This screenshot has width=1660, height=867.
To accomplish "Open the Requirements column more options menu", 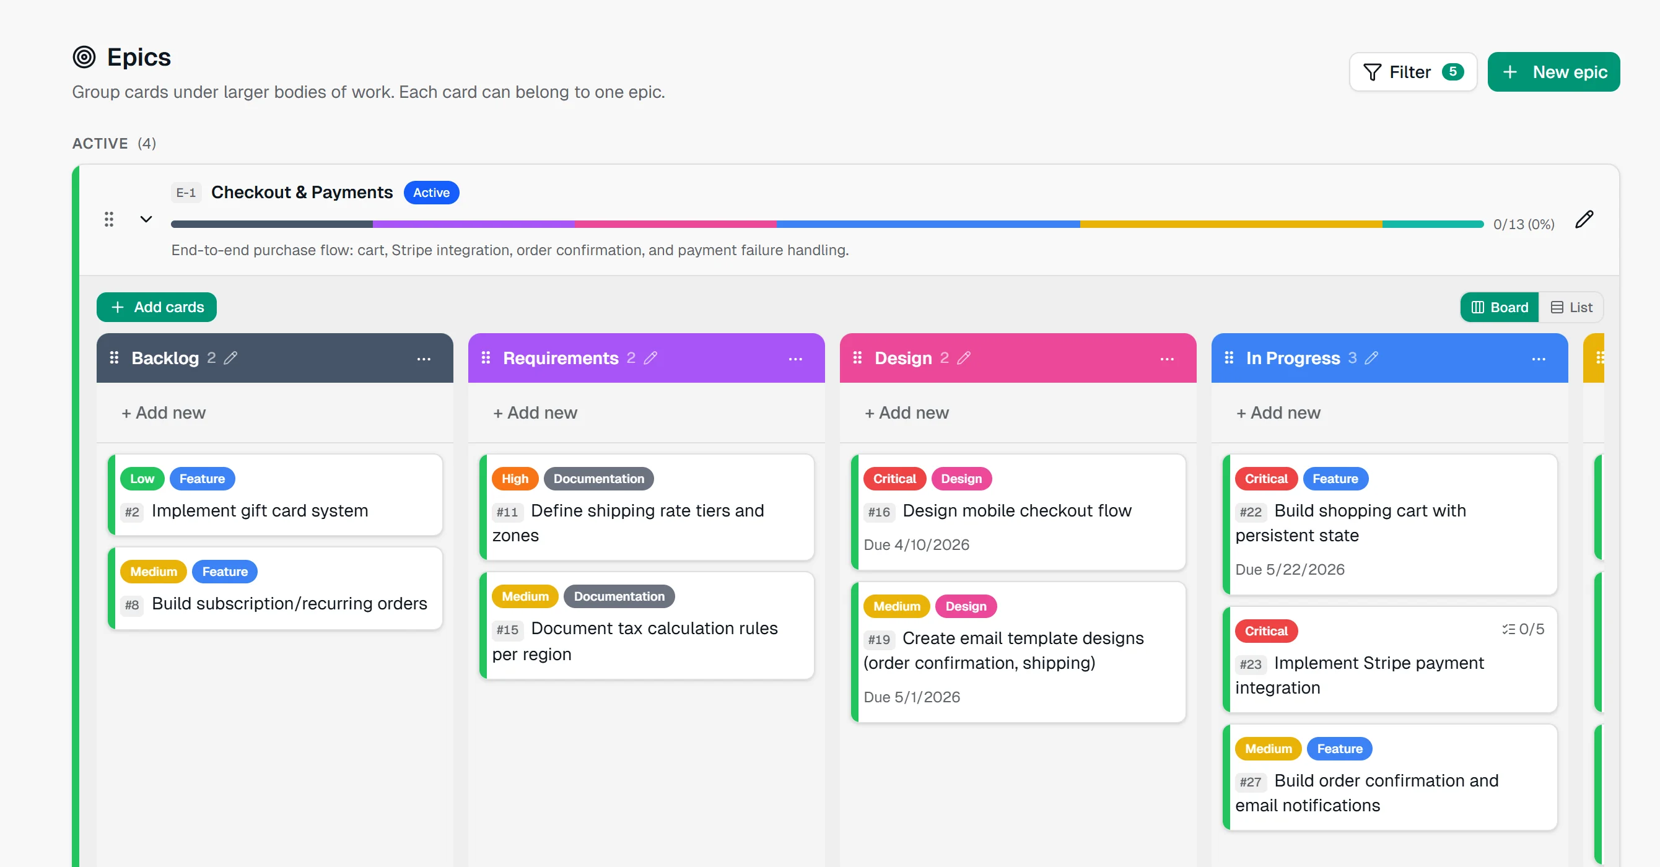I will 795,359.
